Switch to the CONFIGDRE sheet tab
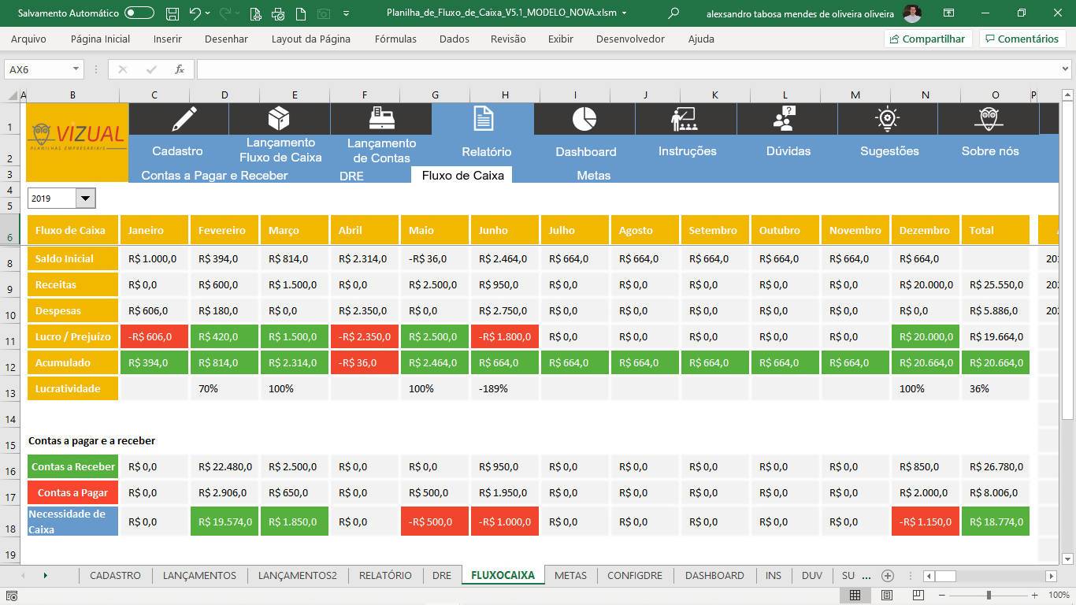 pyautogui.click(x=635, y=576)
